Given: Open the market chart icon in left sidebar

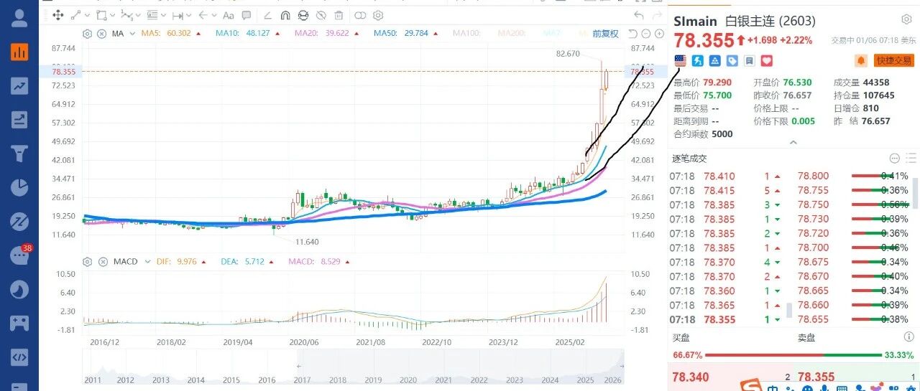Looking at the screenshot, I should (x=19, y=52).
